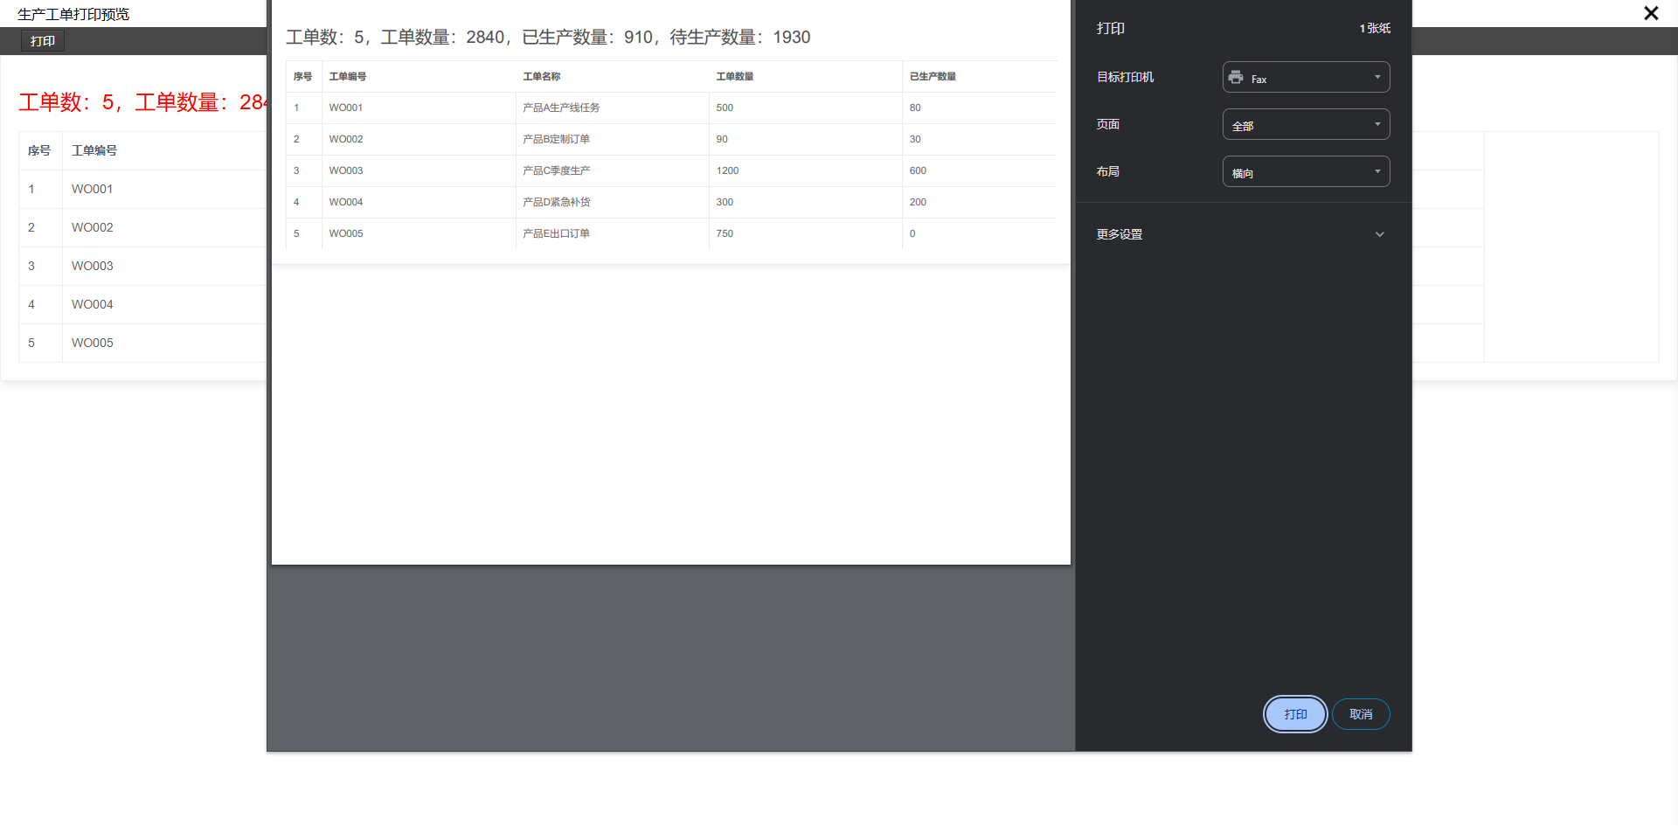Open the pages dropdown set to 全部
The width and height of the screenshot is (1678, 826).
pyautogui.click(x=1306, y=124)
